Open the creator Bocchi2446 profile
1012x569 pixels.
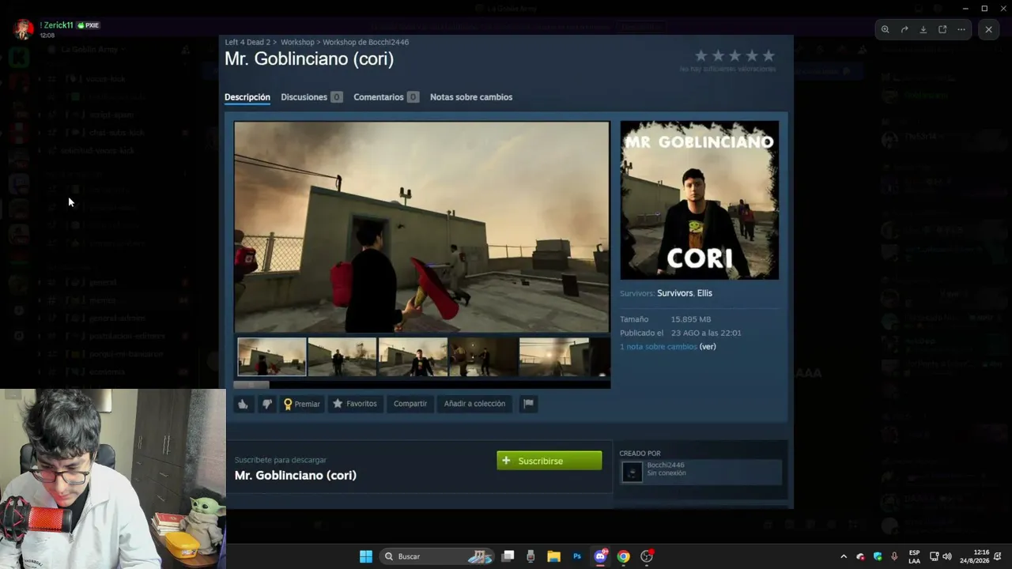[x=666, y=465]
